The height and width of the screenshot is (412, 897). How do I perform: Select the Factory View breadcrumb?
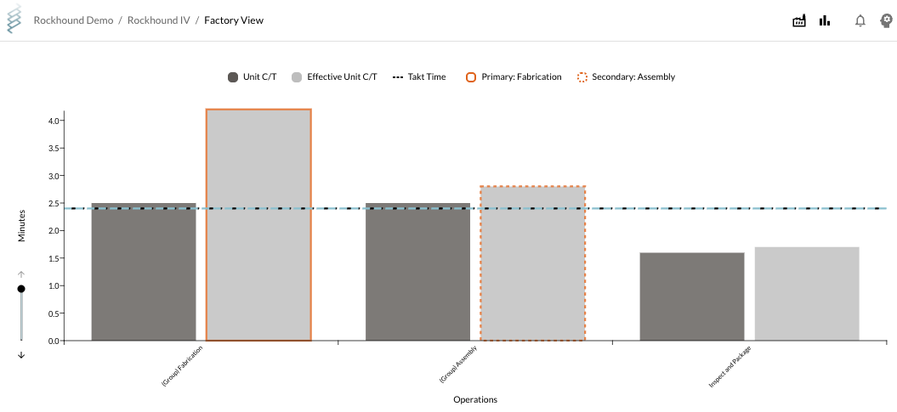[x=234, y=20]
